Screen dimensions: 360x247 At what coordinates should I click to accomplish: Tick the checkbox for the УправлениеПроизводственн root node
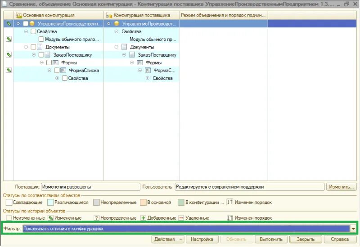(x=26, y=24)
